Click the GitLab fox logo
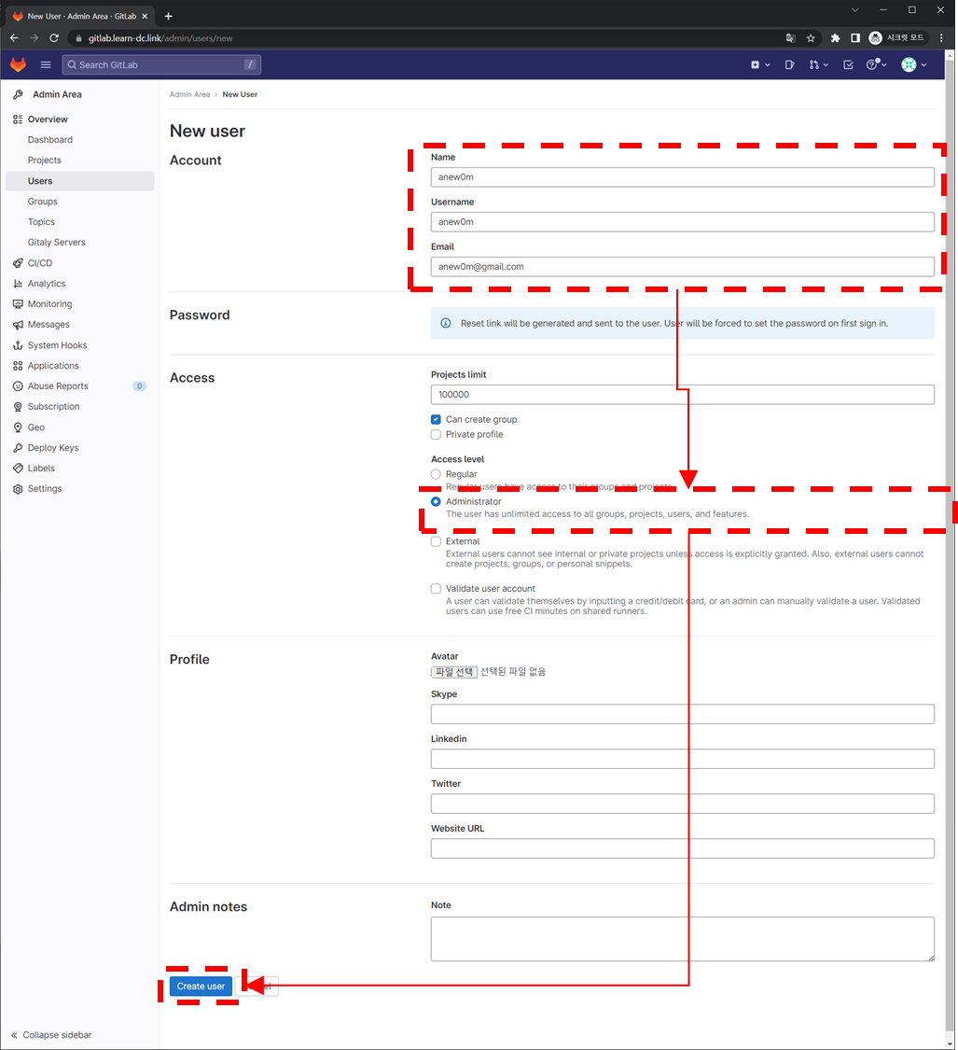This screenshot has width=958, height=1050. click(19, 64)
